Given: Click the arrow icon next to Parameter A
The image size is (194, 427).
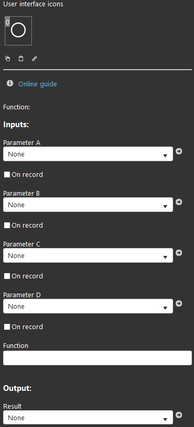Looking at the screenshot, I should coord(179,151).
